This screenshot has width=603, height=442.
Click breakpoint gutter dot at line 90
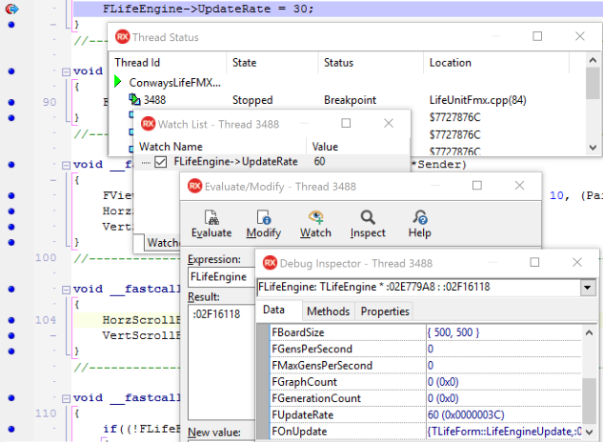tap(11, 102)
